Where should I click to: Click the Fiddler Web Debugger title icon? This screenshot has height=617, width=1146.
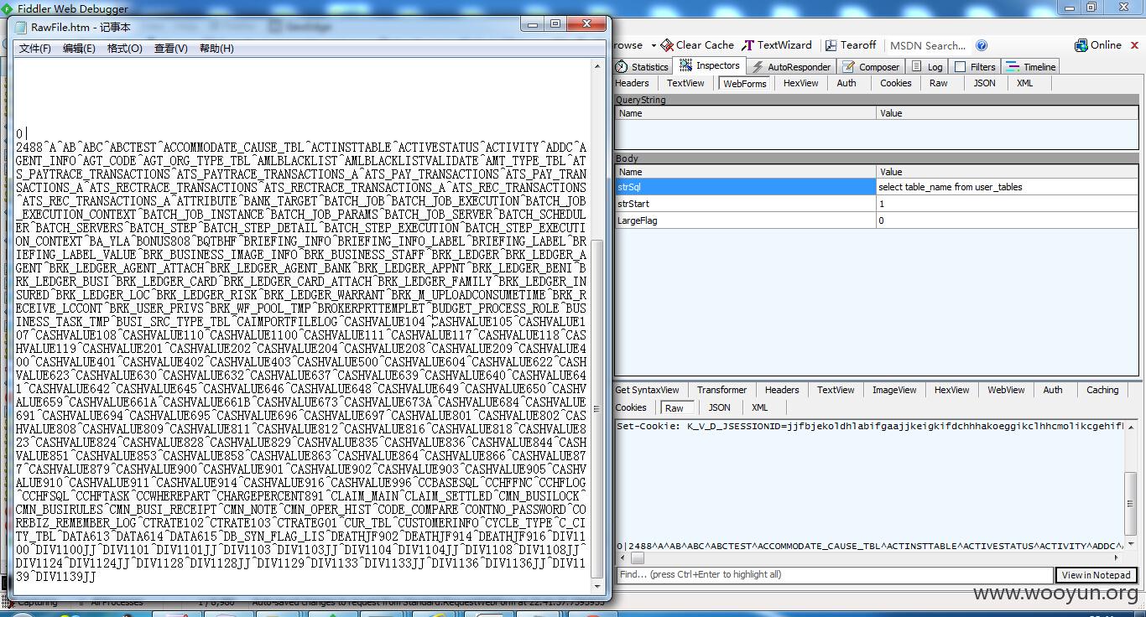(8, 9)
